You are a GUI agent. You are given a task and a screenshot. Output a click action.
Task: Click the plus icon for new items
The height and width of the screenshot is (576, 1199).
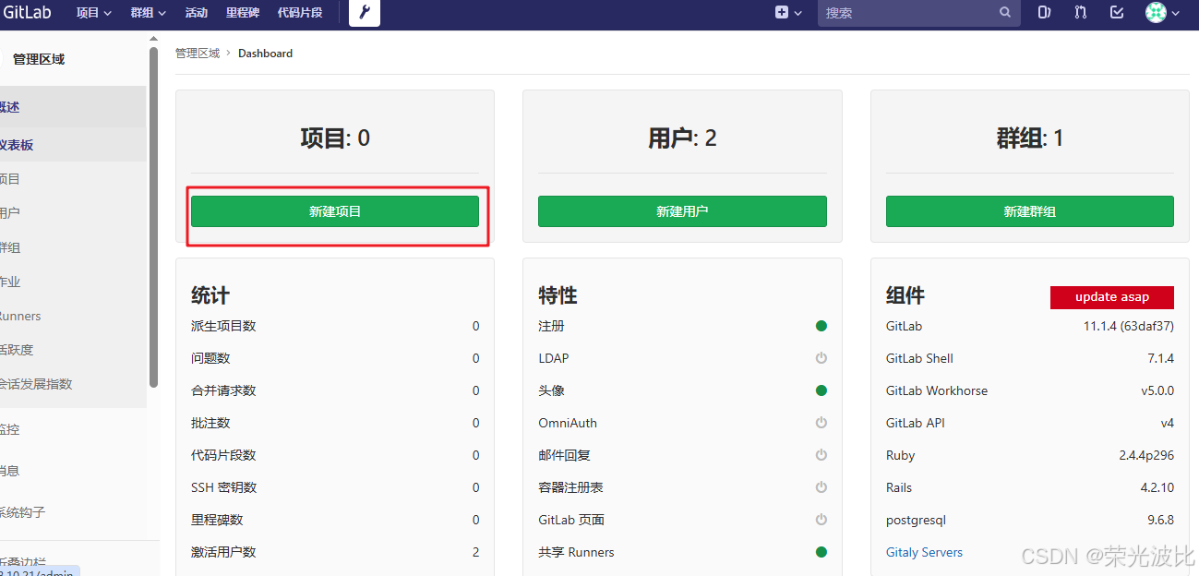[782, 13]
